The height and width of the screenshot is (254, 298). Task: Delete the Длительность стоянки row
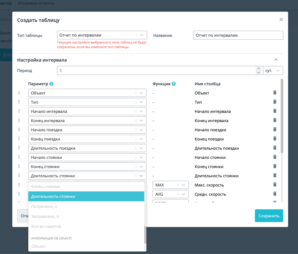[x=275, y=175]
